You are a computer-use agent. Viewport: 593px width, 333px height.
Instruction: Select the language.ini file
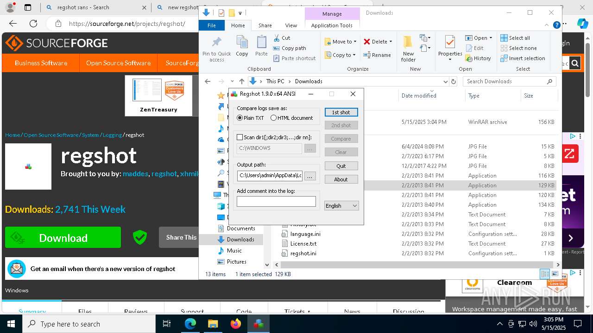click(x=305, y=234)
